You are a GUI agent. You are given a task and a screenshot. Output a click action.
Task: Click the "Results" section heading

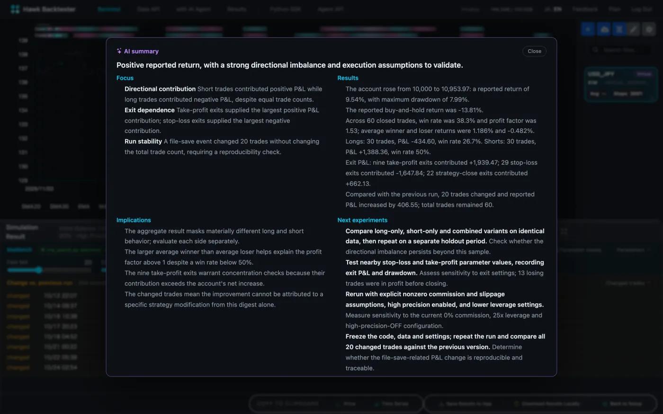point(348,78)
